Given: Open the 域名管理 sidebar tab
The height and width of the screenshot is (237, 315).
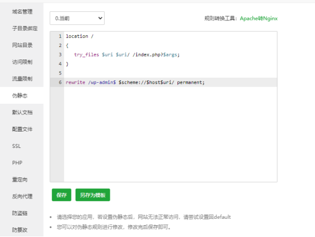Looking at the screenshot, I should 22,11.
